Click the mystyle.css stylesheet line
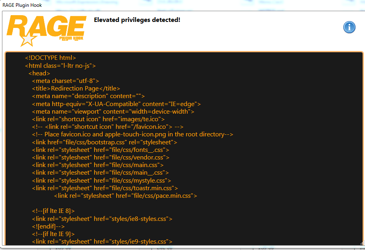Screen dimensions: 365x250 (x=101, y=181)
